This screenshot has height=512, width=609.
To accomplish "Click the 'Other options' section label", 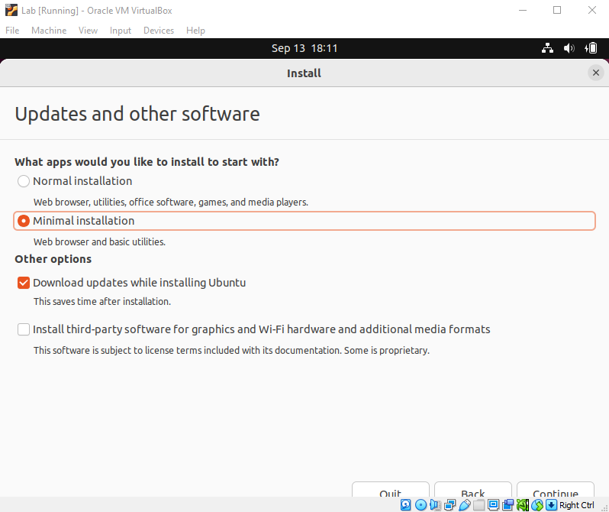I will coord(53,259).
